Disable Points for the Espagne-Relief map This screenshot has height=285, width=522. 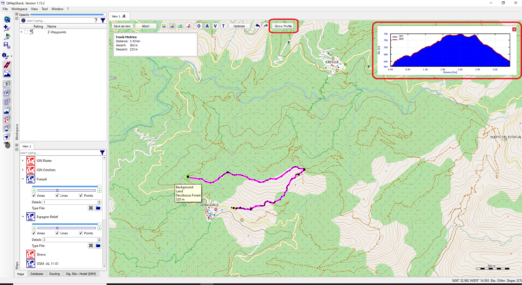click(x=81, y=233)
